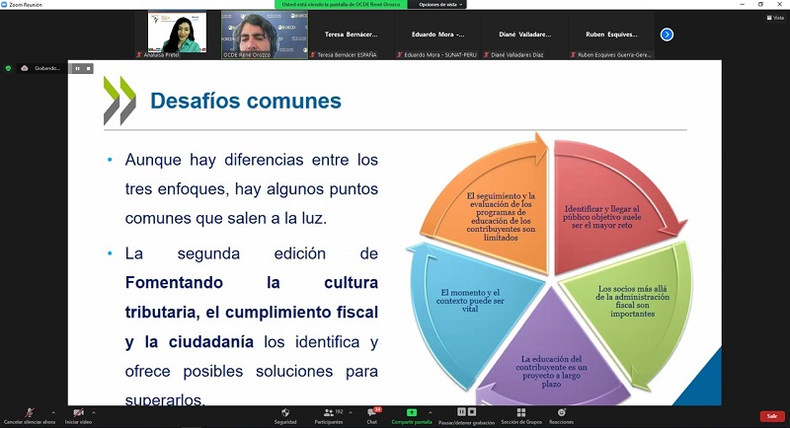Show next participants with blue arrow
The image size is (790, 428).
pos(667,35)
